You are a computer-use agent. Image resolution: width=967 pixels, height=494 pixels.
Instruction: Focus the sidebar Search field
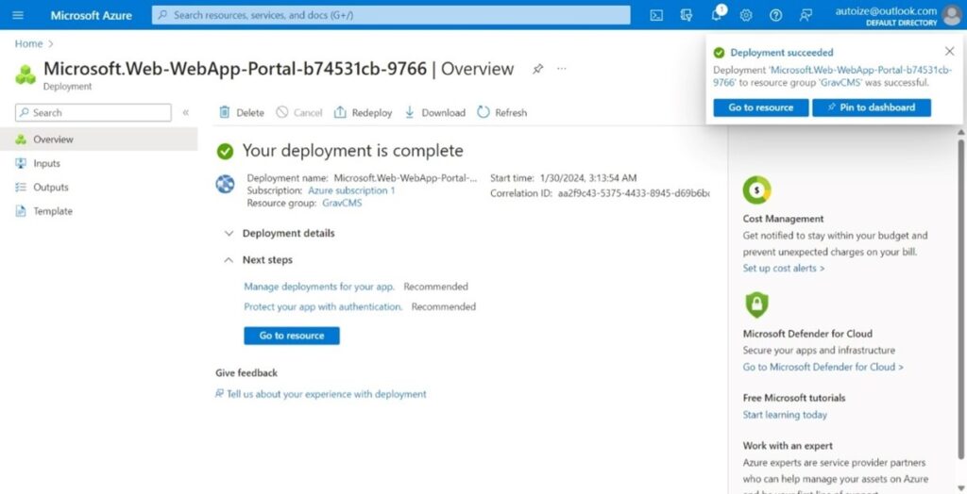coord(93,113)
